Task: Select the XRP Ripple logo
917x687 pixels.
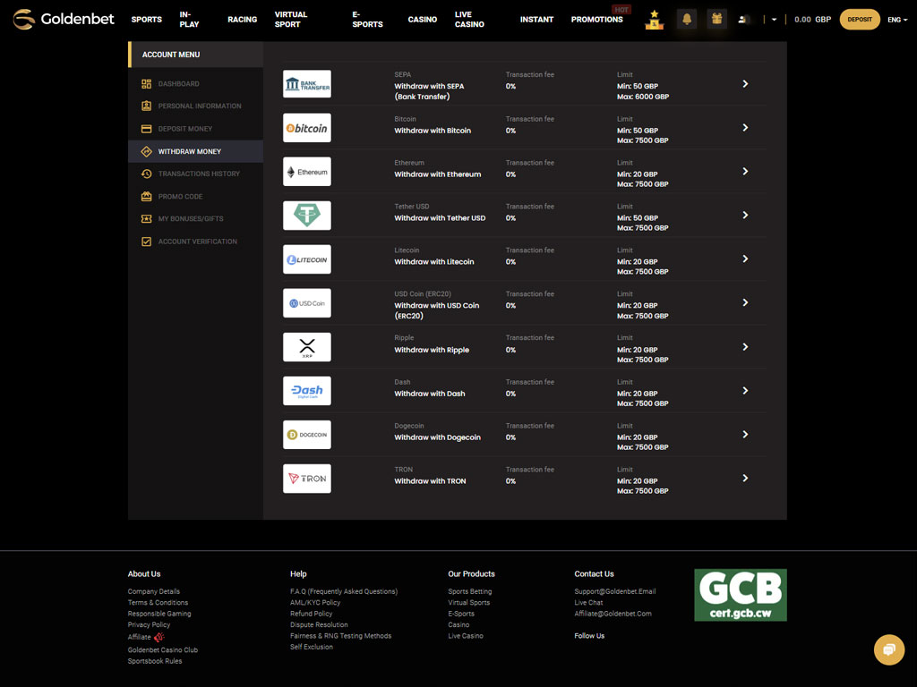Action: coord(307,347)
